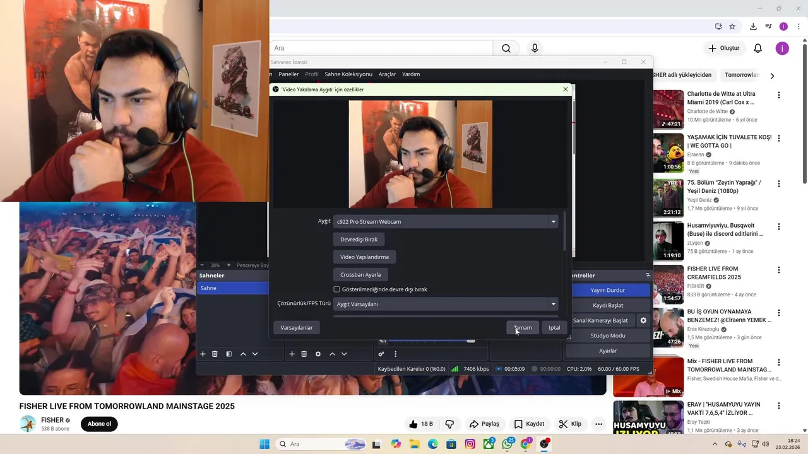Select Sahne in scenes list
The width and height of the screenshot is (808, 454).
click(233, 288)
